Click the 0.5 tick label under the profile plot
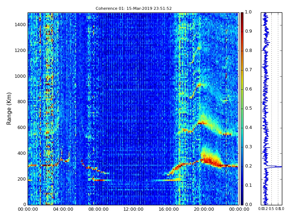This screenshot has width=291, height=218. [271, 209]
